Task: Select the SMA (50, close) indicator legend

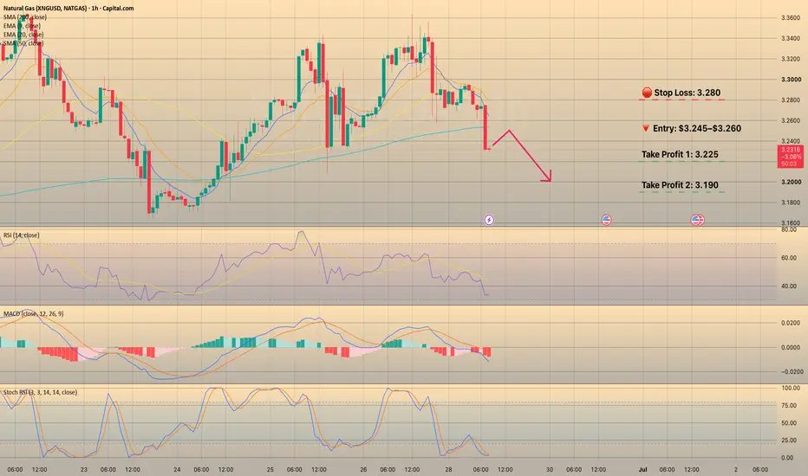Action: point(23,43)
